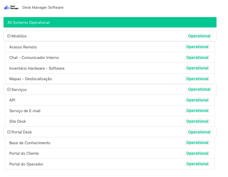Collapse the Portal Desk group

coord(9,132)
